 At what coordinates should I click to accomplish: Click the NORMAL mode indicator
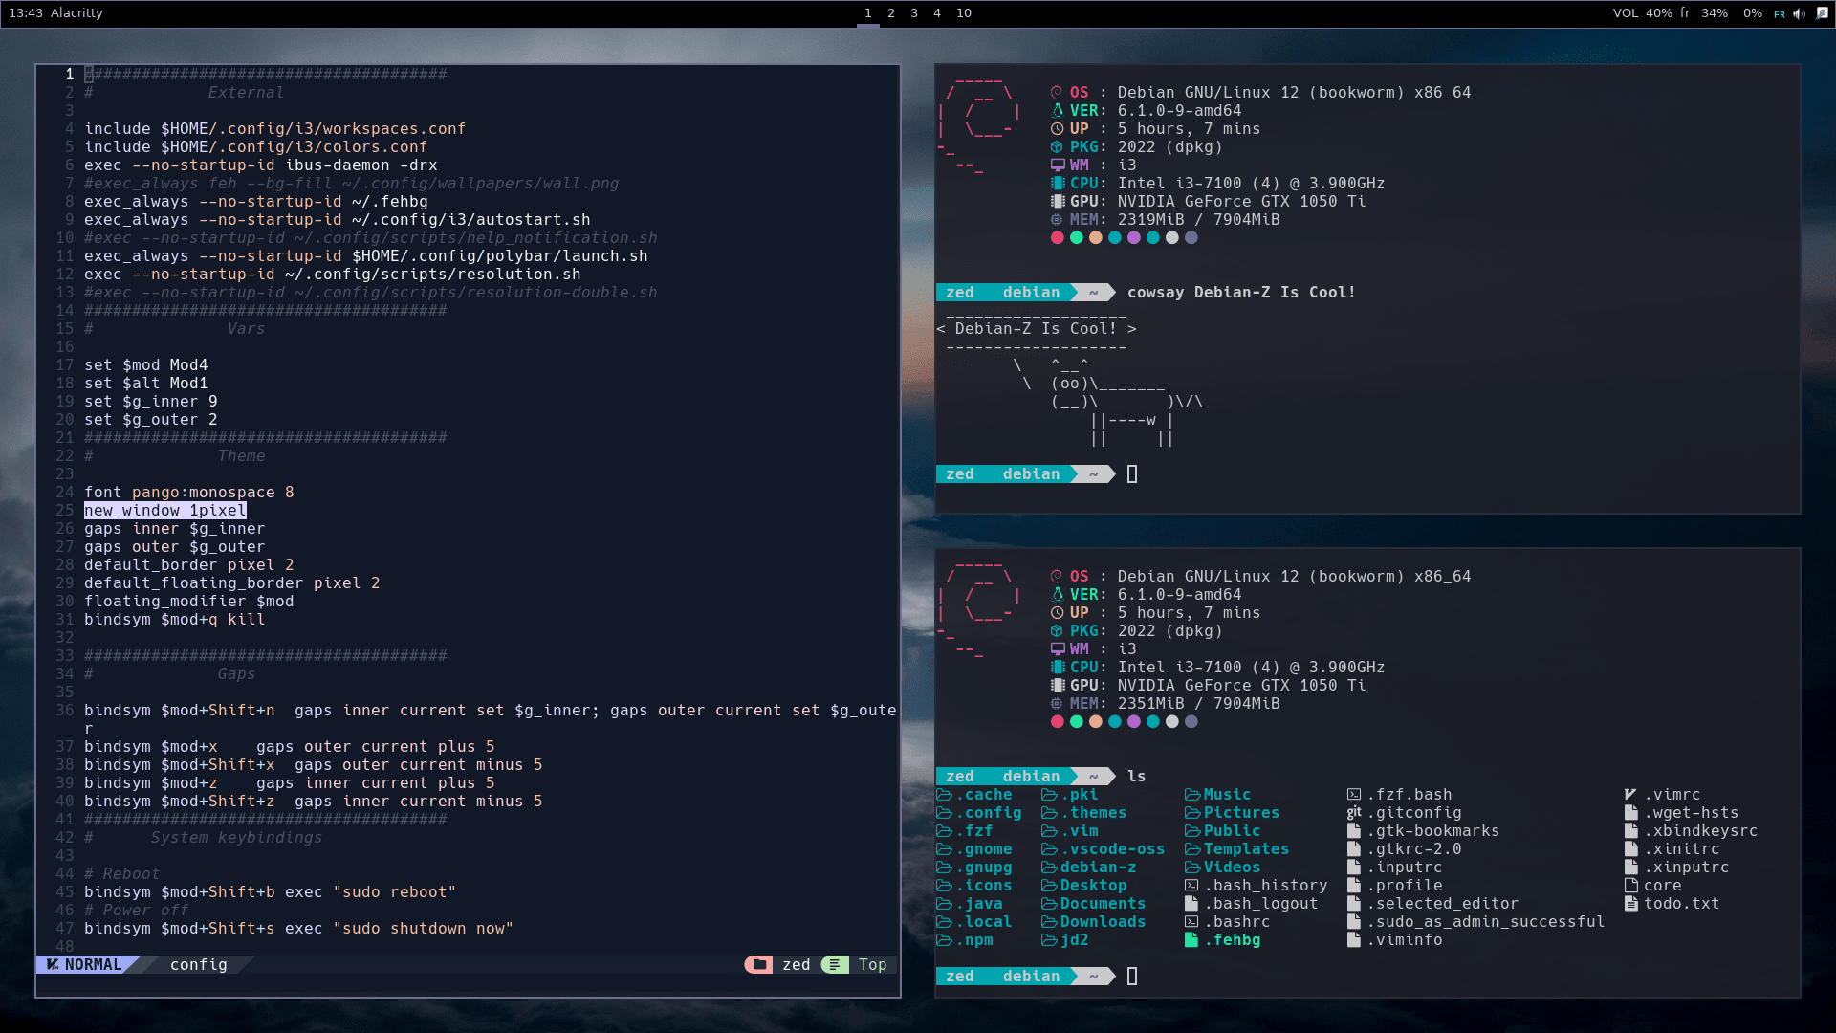[93, 964]
